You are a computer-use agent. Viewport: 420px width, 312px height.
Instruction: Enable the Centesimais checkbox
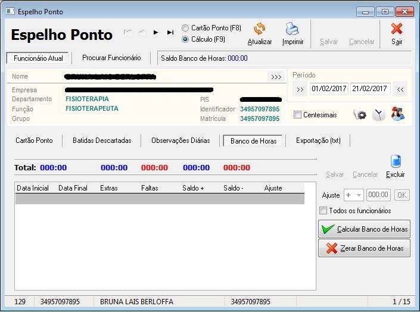click(298, 115)
